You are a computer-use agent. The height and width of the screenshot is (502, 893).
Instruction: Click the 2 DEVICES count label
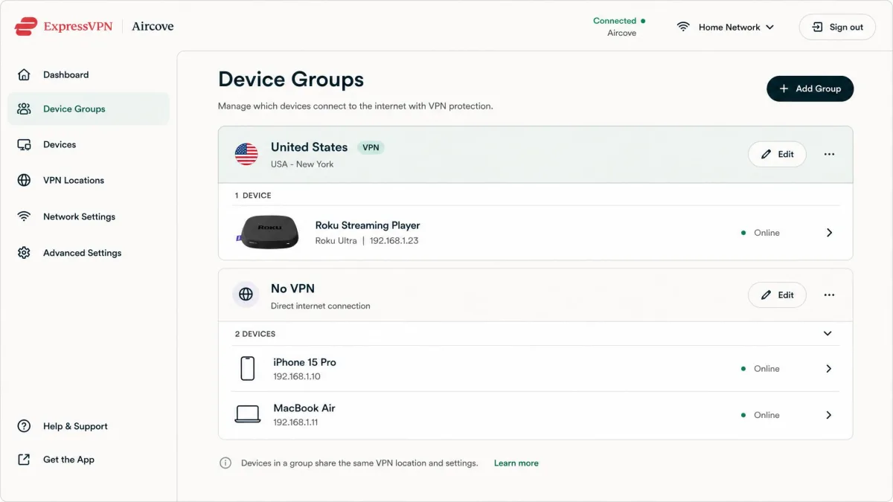tap(255, 334)
